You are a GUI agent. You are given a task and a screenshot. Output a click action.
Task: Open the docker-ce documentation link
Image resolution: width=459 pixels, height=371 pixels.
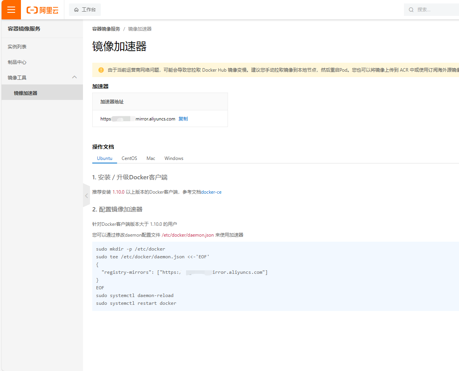pos(211,192)
